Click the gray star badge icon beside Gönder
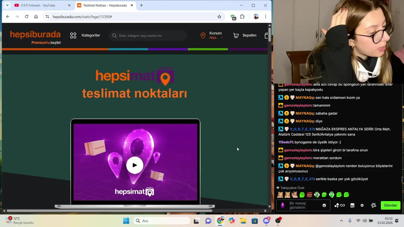404x227 pixels. coord(374,206)
